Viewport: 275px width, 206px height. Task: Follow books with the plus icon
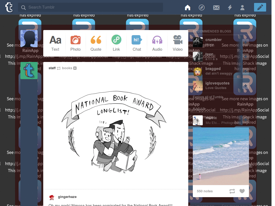pos(75,68)
